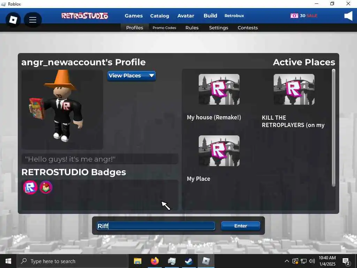Click the avatar image of angr_newaccount
This screenshot has width=357, height=268.
click(x=62, y=110)
